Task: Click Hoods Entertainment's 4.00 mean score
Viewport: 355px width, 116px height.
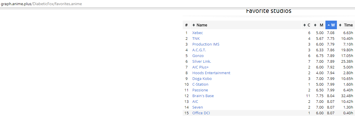Action: pyautogui.click(x=320, y=73)
